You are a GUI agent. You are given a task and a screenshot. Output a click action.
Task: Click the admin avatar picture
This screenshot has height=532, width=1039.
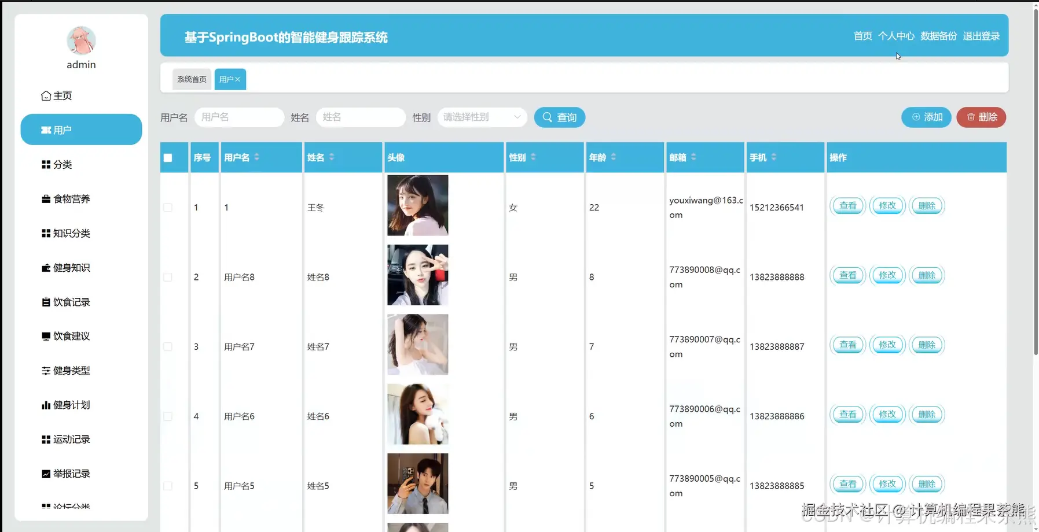(x=81, y=40)
